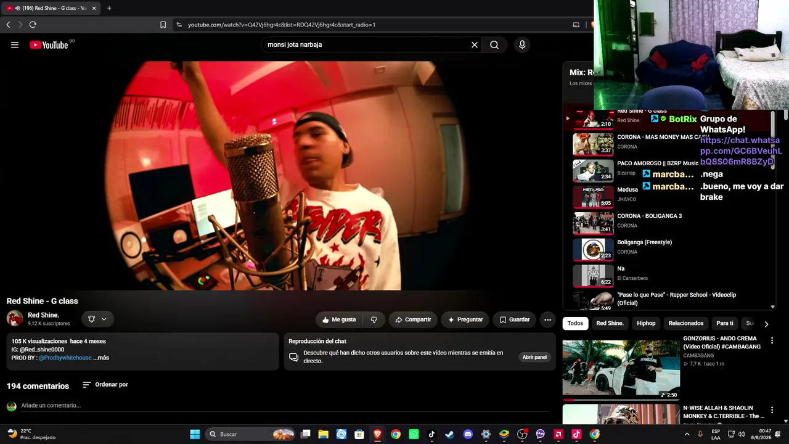Click the Preguntar button
This screenshot has height=444, width=789.
465,319
